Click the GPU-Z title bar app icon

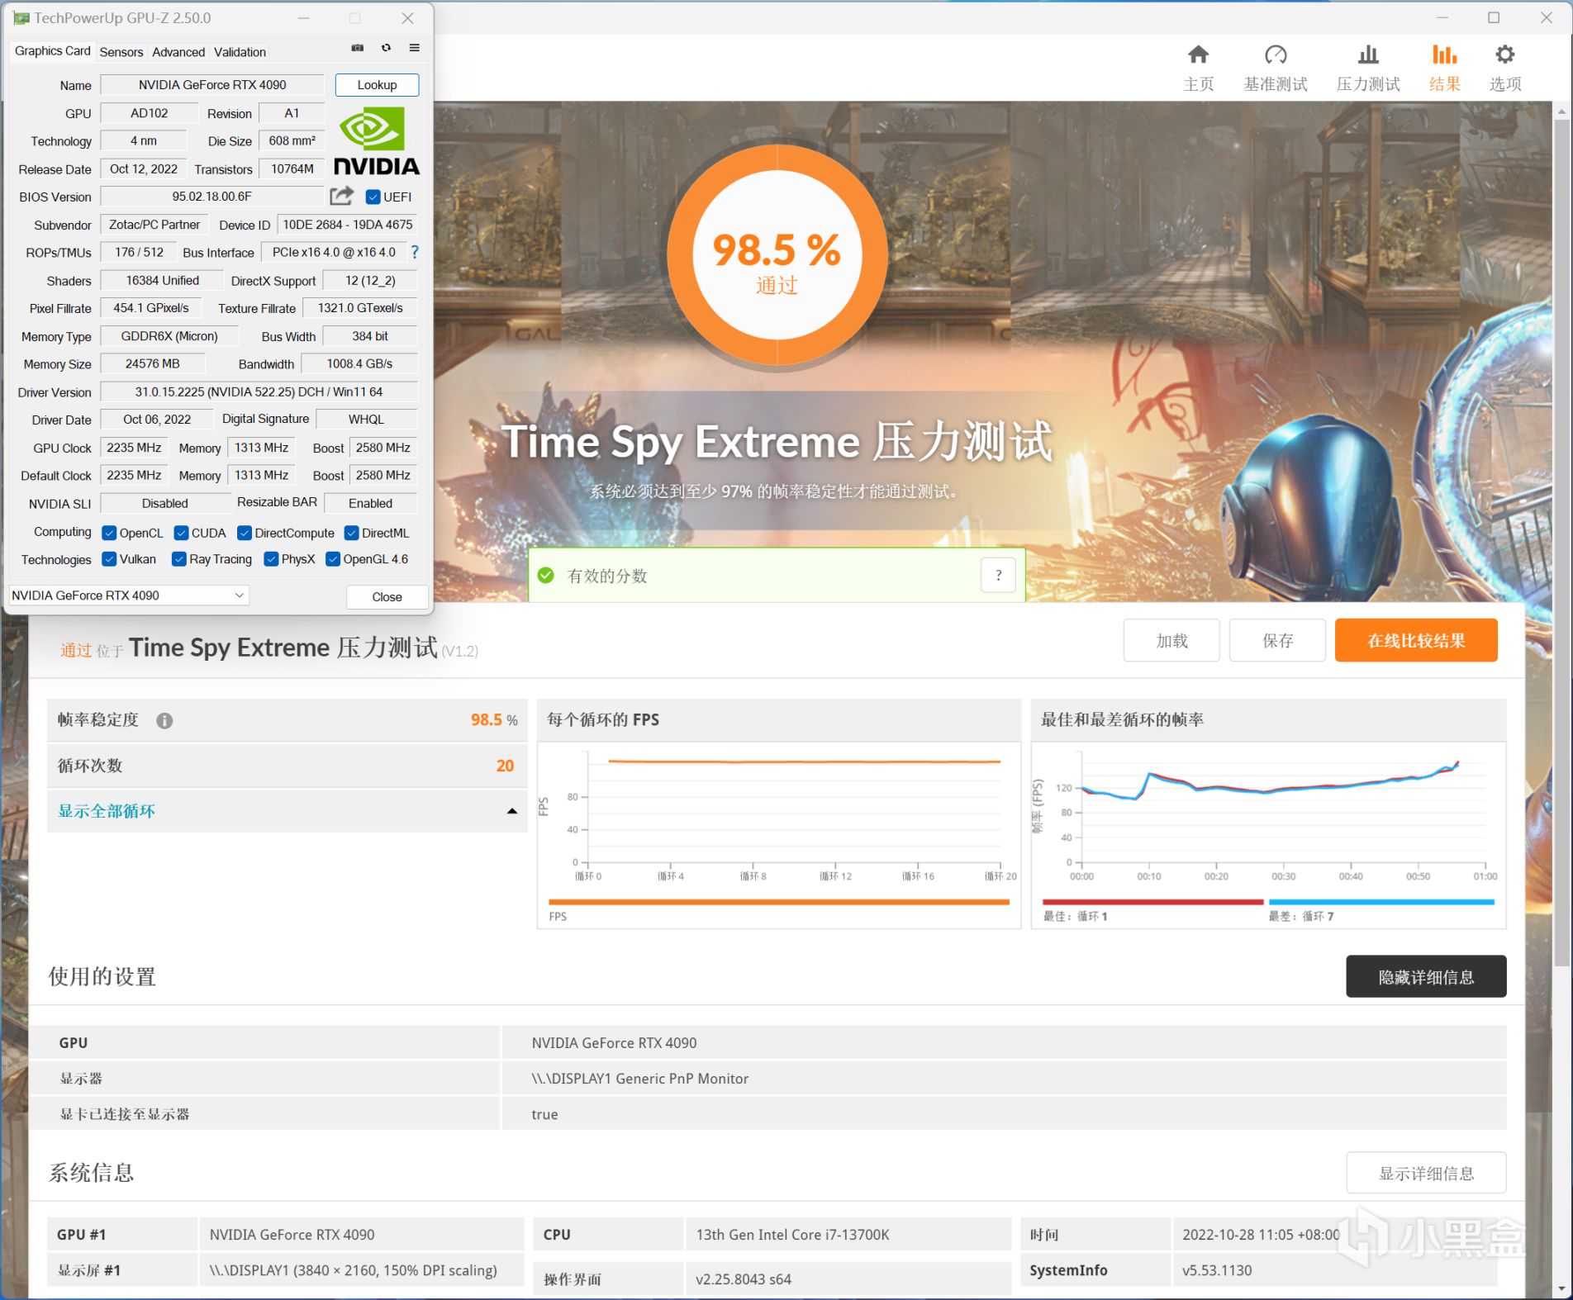click(x=21, y=18)
